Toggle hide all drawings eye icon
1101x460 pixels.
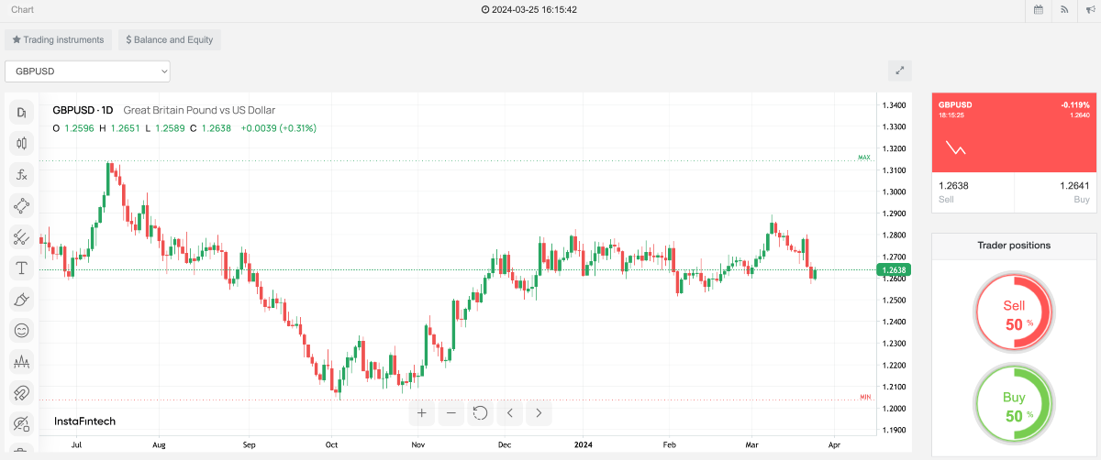pos(21,422)
